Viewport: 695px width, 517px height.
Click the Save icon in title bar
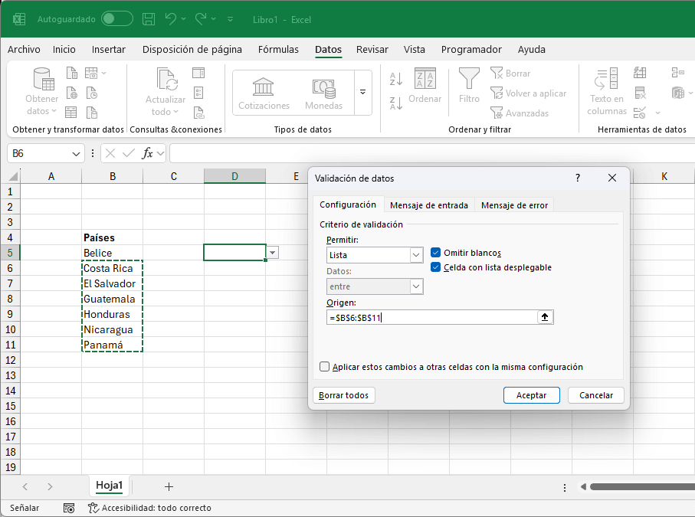coord(149,19)
